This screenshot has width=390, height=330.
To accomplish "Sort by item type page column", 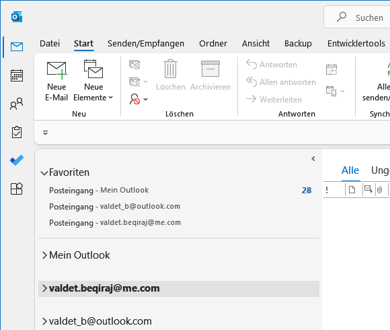I will tap(352, 190).
